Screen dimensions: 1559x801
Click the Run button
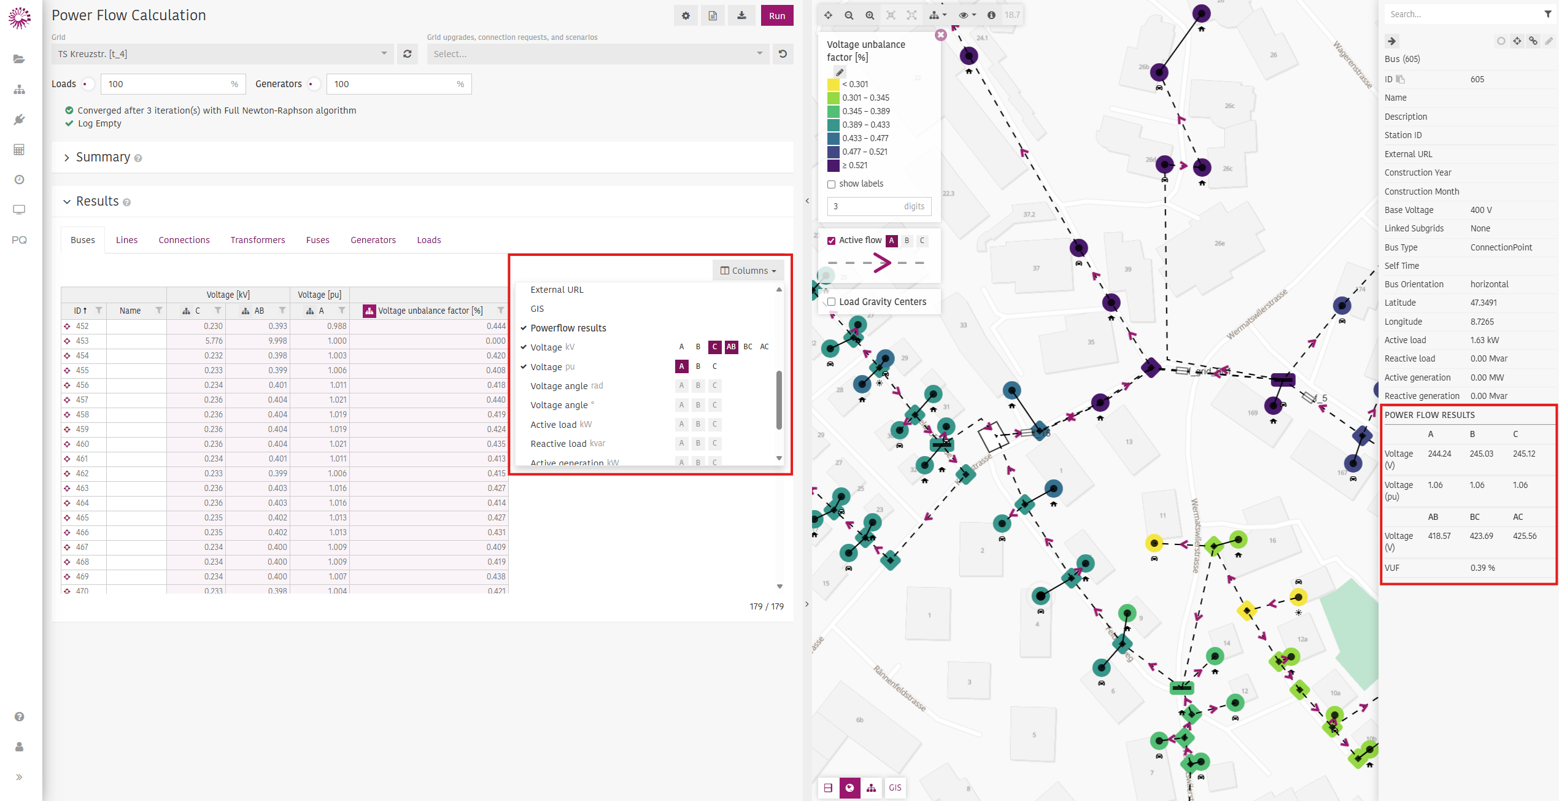[x=776, y=16]
